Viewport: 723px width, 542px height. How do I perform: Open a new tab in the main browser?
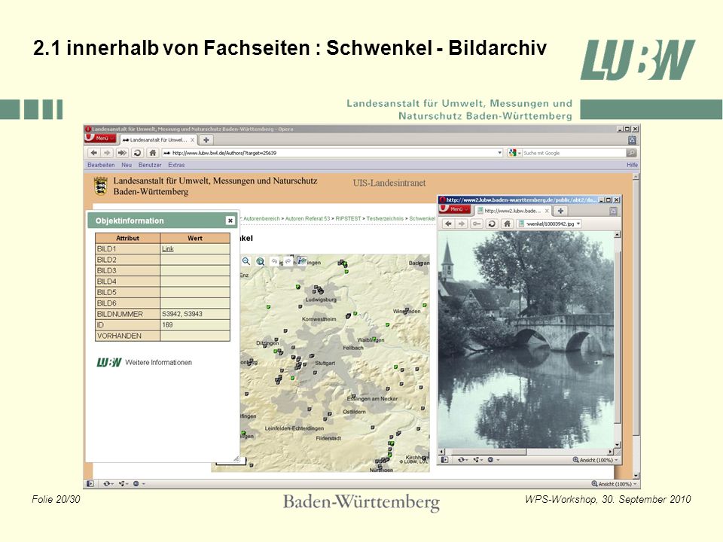click(x=206, y=140)
